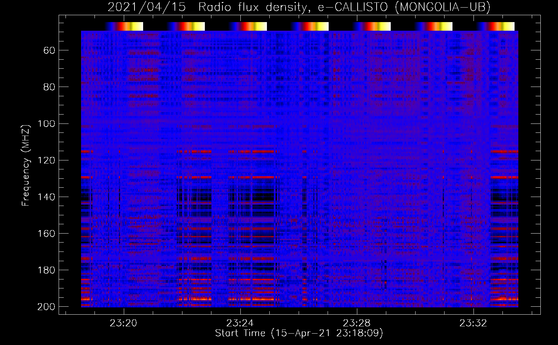Image resolution: width=558 pixels, height=345 pixels.
Task: Click the first color scale bar from left
Action: (x=124, y=26)
